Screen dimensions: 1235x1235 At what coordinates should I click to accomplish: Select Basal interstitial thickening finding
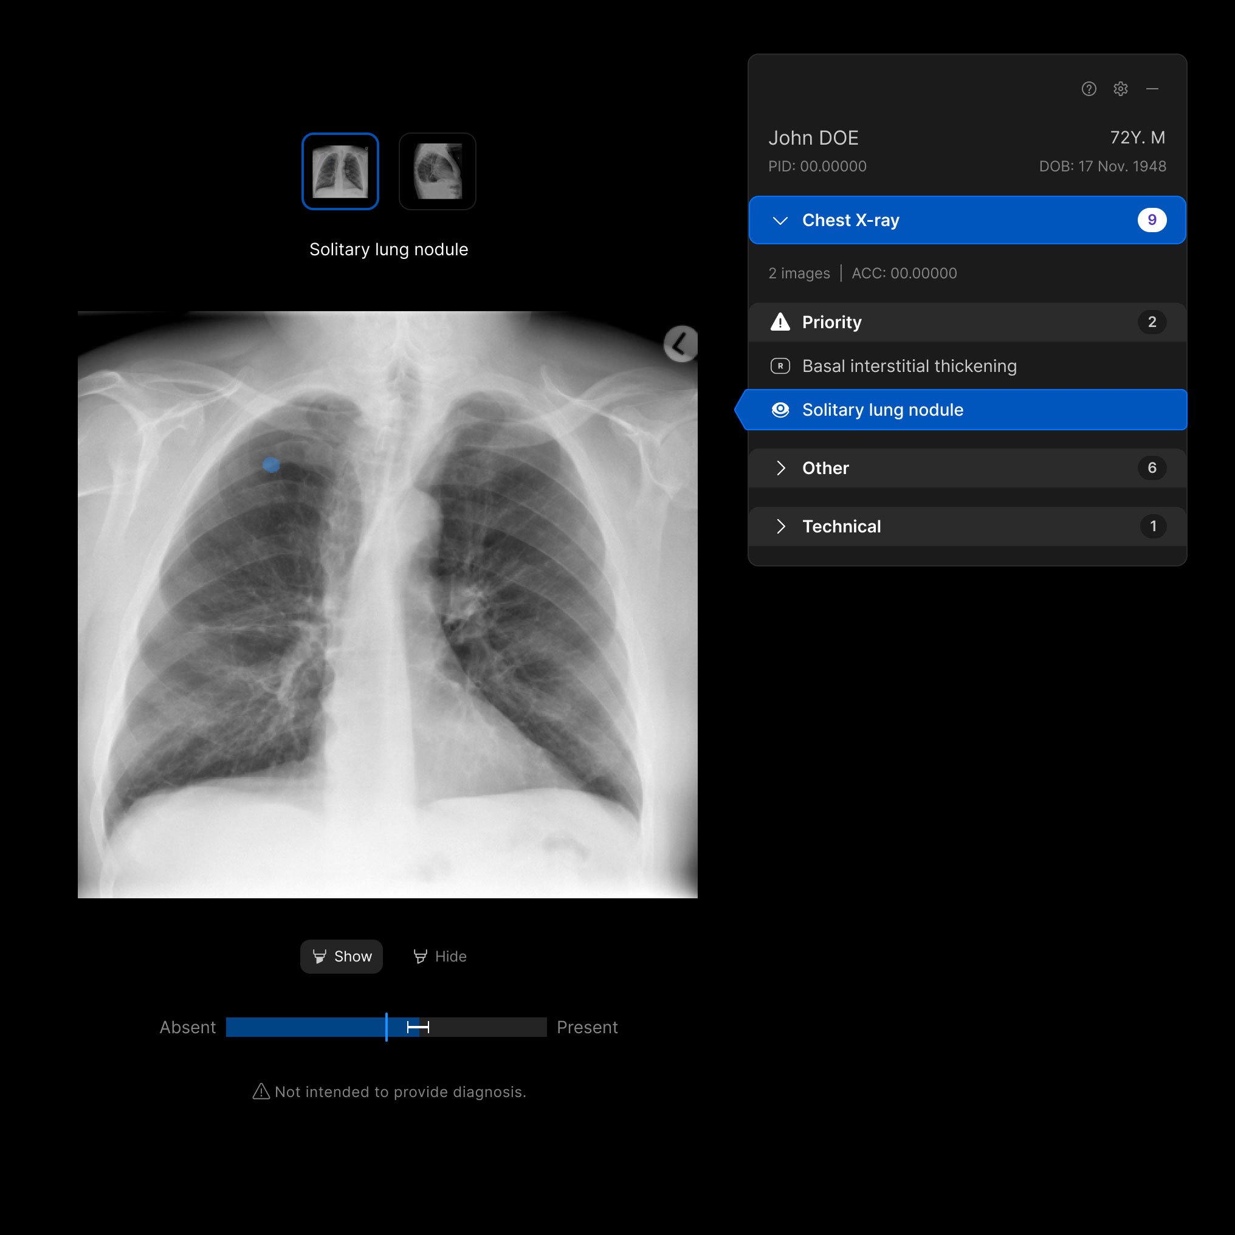tap(909, 366)
